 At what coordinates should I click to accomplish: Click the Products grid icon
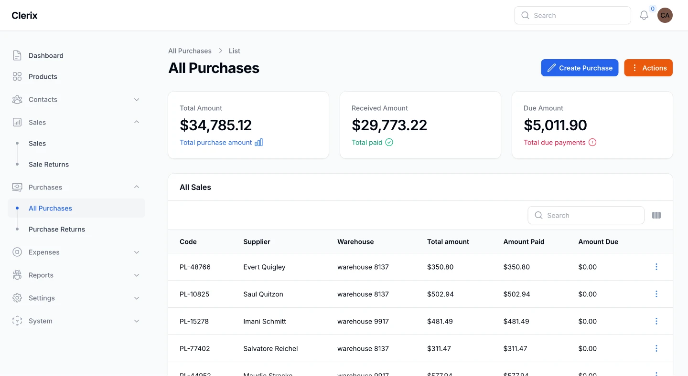[x=17, y=76]
